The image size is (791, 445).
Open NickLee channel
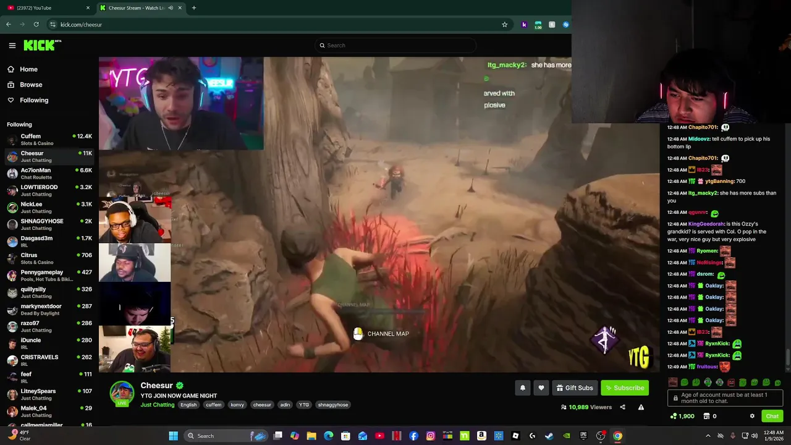[x=49, y=208]
